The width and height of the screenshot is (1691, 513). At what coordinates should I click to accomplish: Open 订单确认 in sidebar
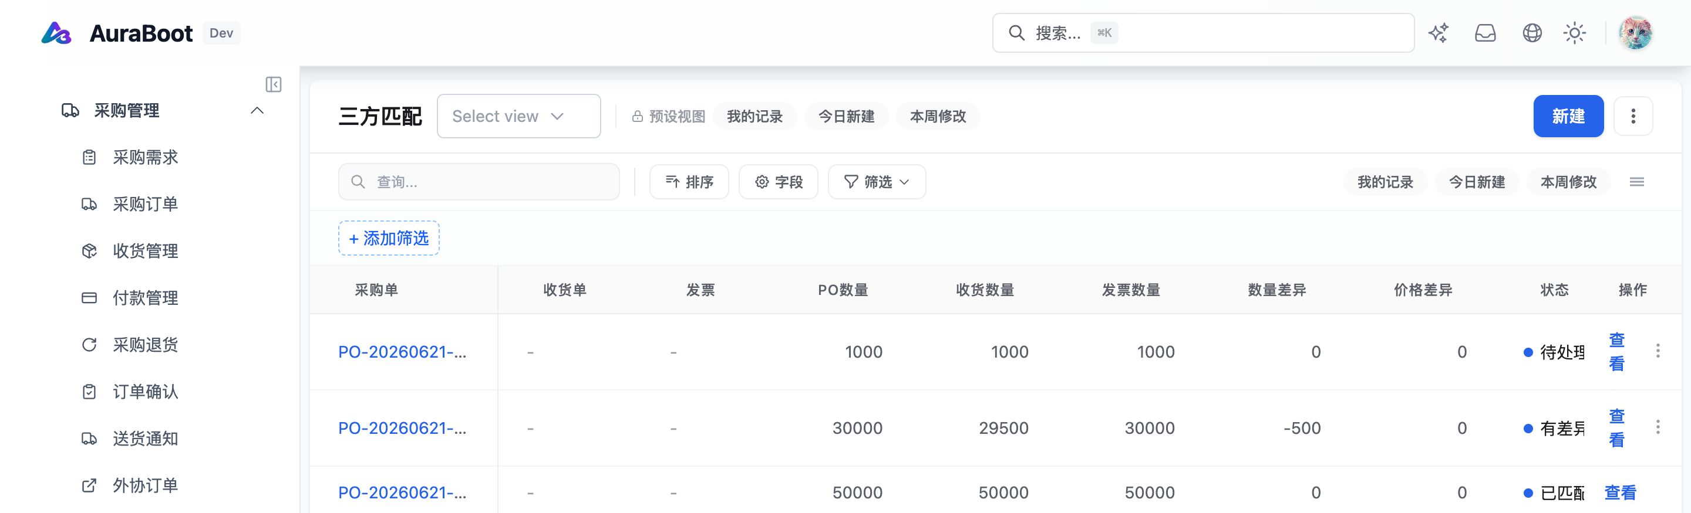pyautogui.click(x=145, y=392)
